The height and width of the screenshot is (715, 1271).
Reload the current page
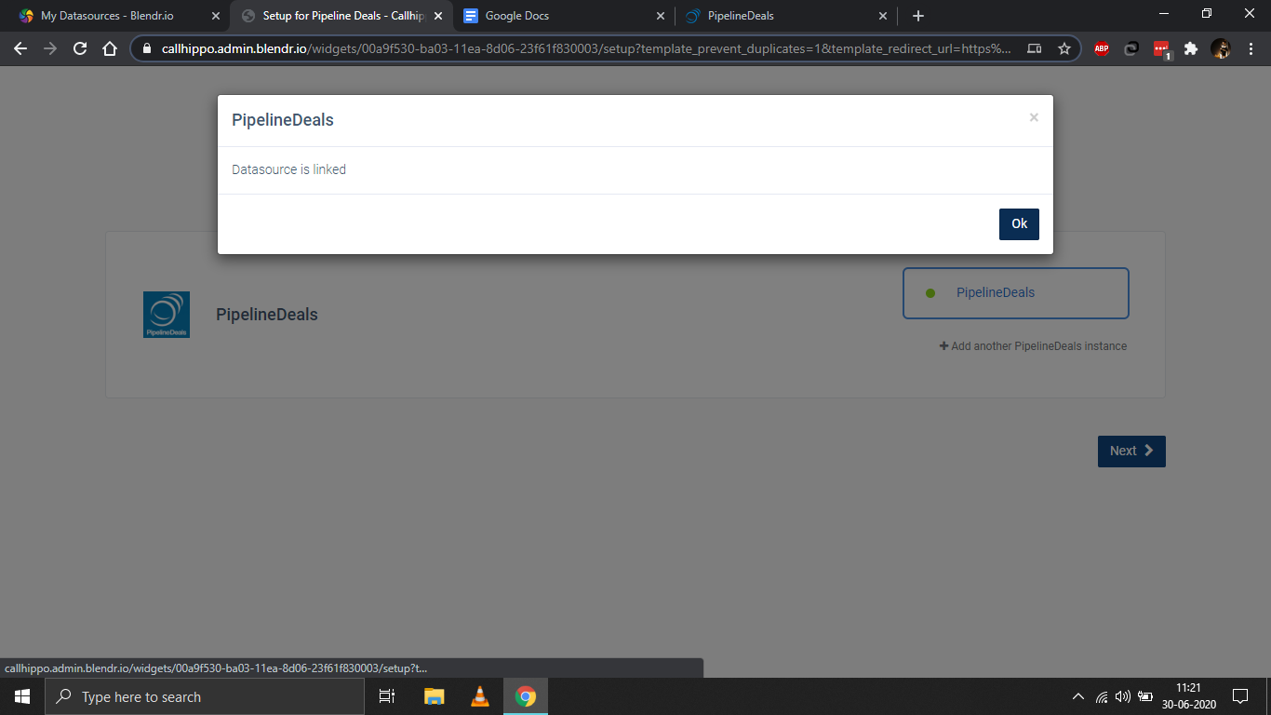80,48
